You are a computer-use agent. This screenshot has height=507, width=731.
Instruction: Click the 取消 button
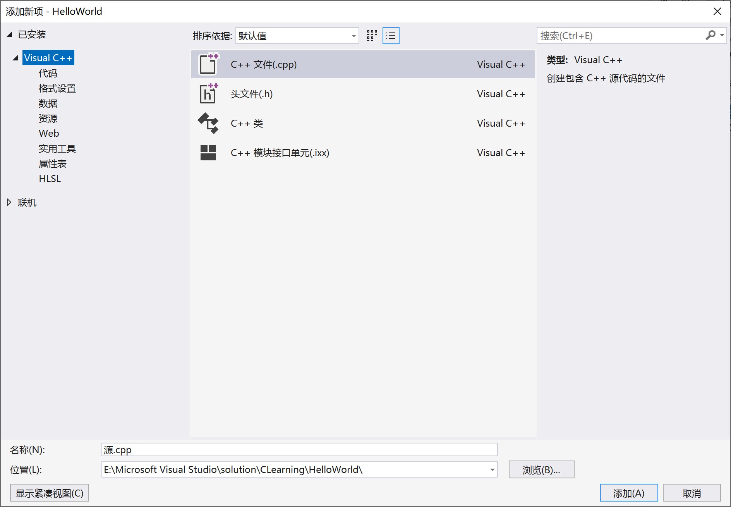692,493
